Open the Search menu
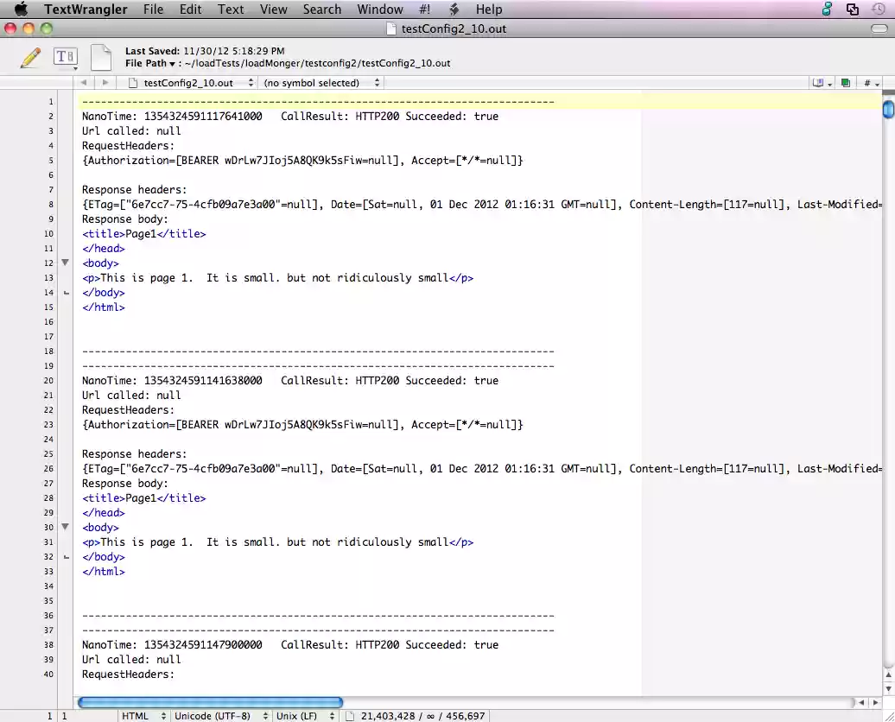This screenshot has width=895, height=722. pyautogui.click(x=322, y=9)
